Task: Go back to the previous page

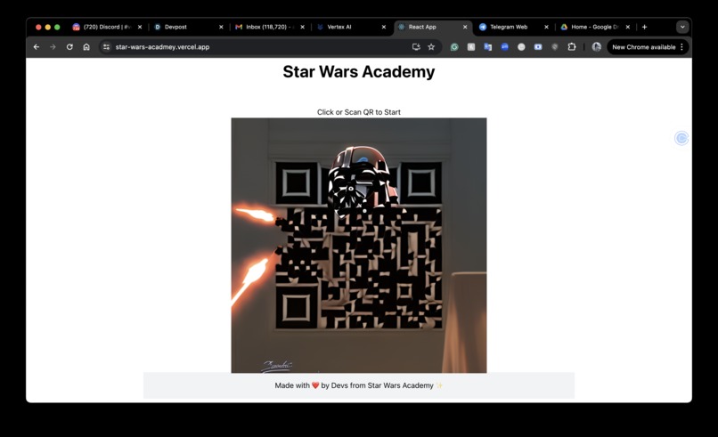Action: 37,46
